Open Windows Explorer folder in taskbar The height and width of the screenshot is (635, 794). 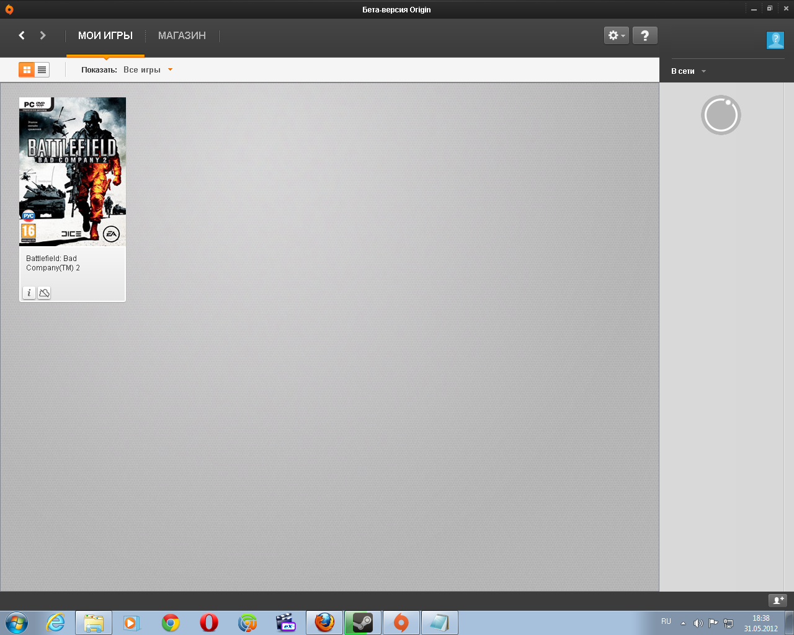(94, 623)
